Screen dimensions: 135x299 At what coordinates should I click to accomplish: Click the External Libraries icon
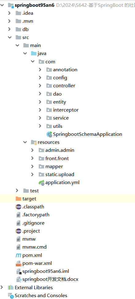pyautogui.click(x=11, y=287)
